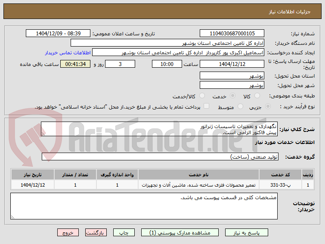Click the ساعت باقی مانده label
Screen dimensions: 325x244
(39, 64)
